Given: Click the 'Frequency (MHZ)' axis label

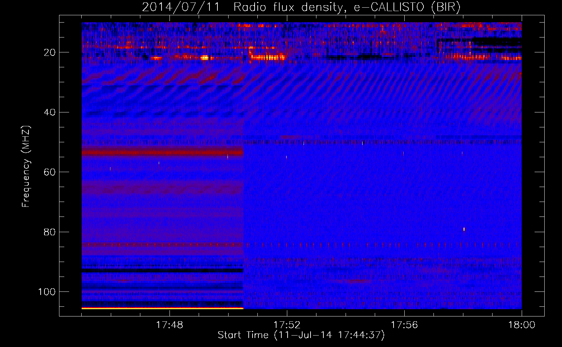Looking at the screenshot, I should [26, 167].
